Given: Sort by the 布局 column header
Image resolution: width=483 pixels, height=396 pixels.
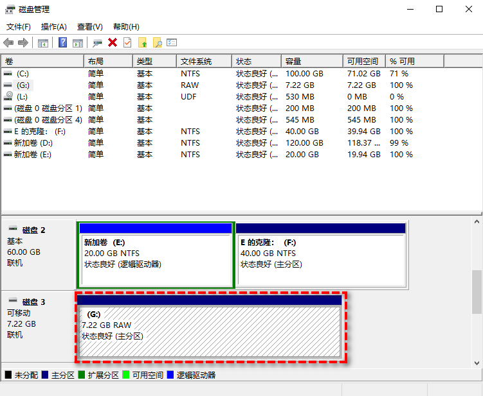Looking at the screenshot, I should [109, 61].
